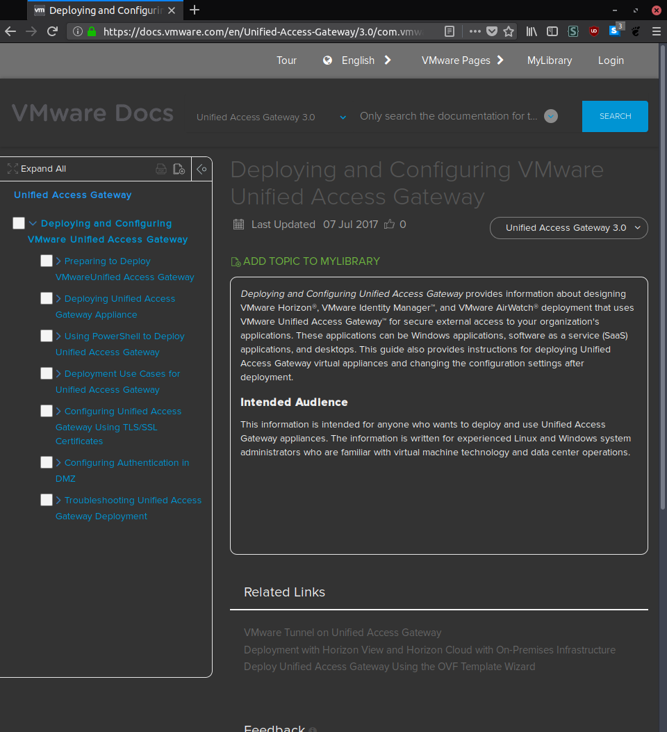Expand Deploying Unified Access Gateway Appliance chevron
Viewport: 667px width, 732px height.
[x=58, y=298]
